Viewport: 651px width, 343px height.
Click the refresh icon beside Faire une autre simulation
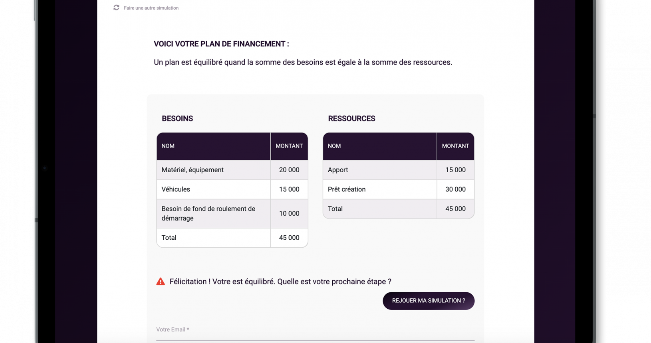116,8
